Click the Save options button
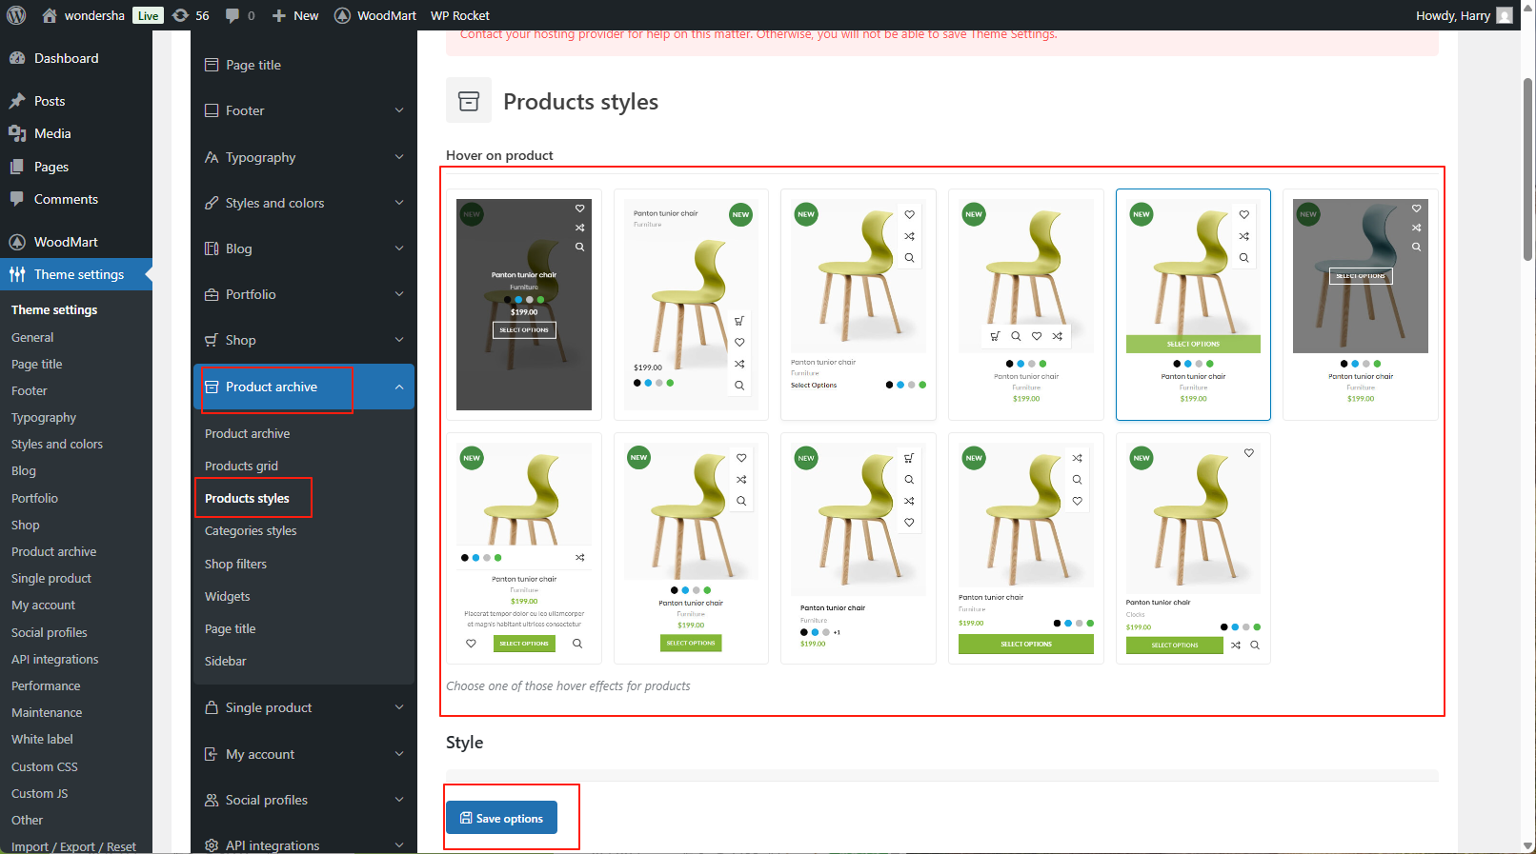The image size is (1536, 854). point(501,818)
